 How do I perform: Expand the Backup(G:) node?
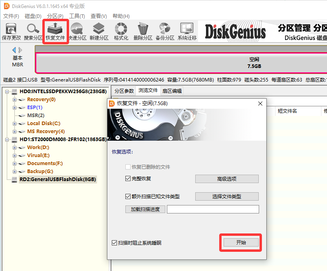[x=14, y=171]
